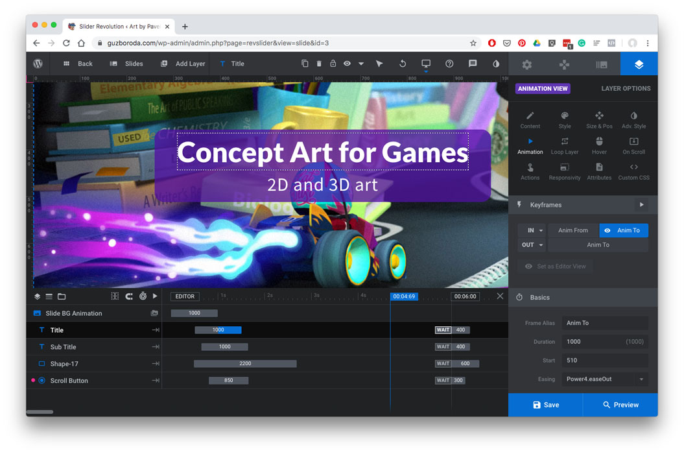Screen dimensions: 684x454
Task: Open the Adv. Style option
Action: (634, 120)
